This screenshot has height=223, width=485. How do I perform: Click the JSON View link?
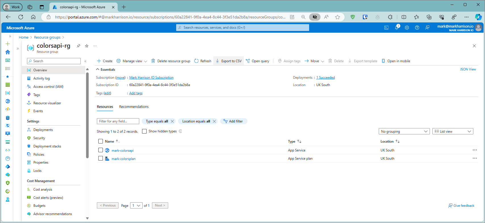[x=468, y=69]
